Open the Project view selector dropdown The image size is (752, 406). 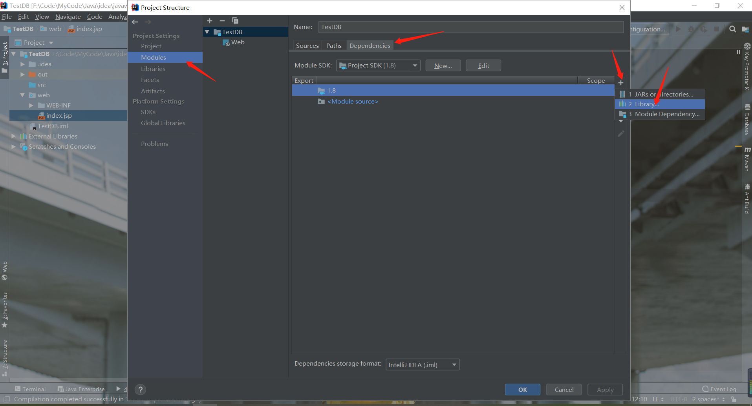34,42
